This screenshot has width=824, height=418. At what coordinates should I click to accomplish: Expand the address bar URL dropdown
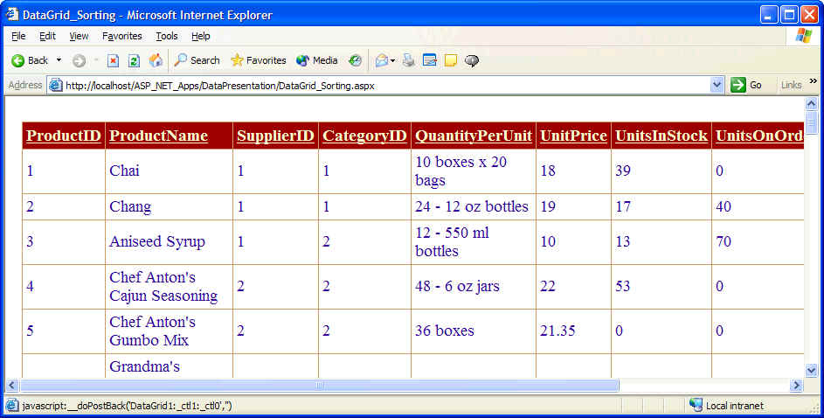point(717,85)
